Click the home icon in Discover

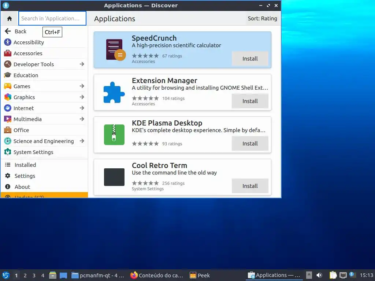click(10, 18)
